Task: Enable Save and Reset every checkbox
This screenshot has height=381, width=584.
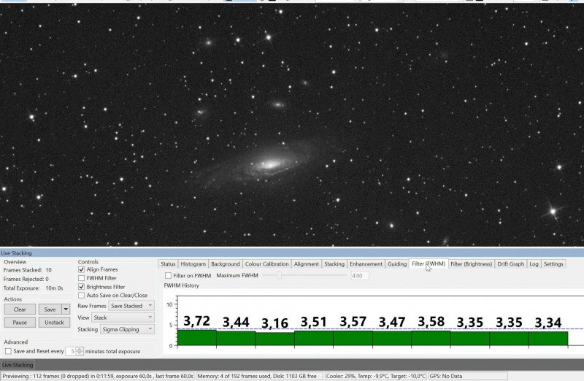Action: click(x=8, y=351)
